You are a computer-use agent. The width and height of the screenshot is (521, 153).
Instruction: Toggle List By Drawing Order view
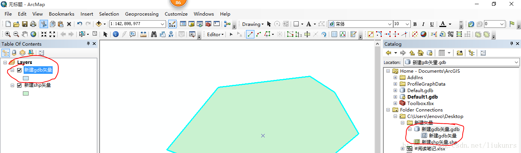6,53
